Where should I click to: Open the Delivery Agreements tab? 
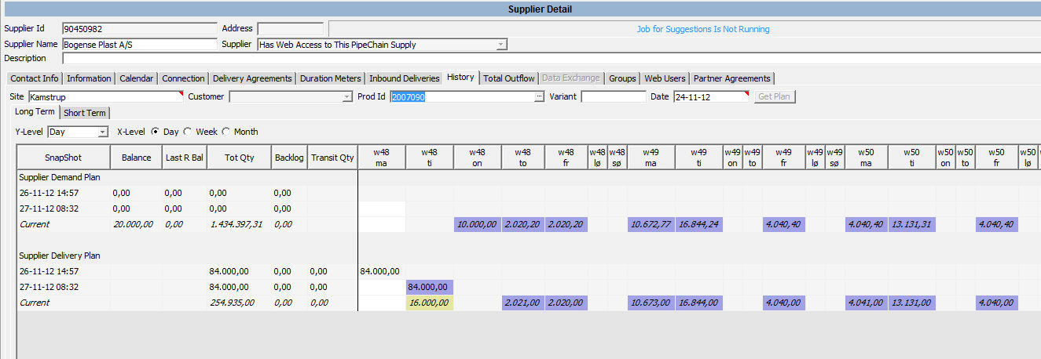251,78
